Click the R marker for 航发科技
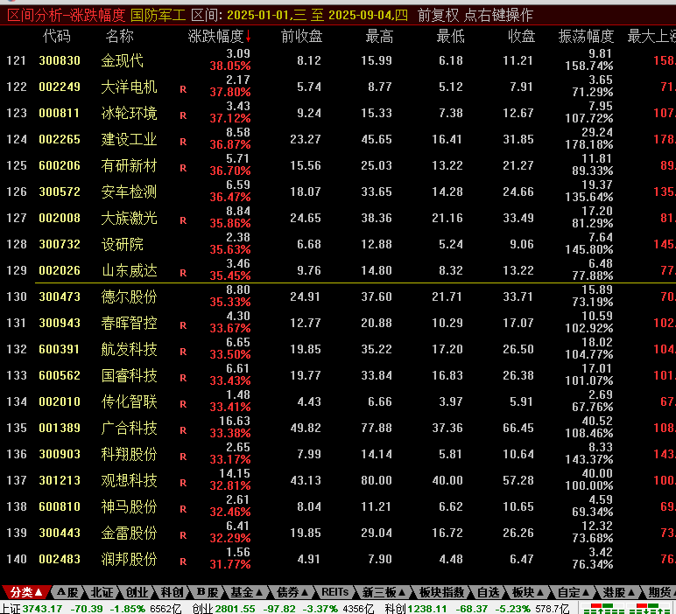The height and width of the screenshot is (614, 676). pyautogui.click(x=183, y=352)
